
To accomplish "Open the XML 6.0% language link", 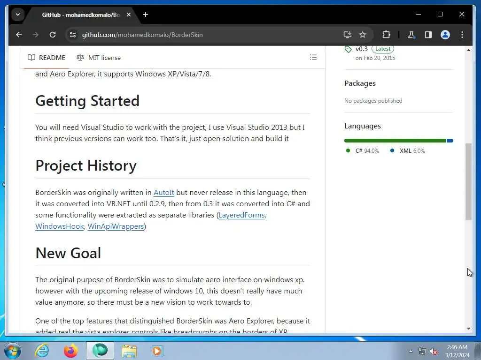I will [x=407, y=150].
